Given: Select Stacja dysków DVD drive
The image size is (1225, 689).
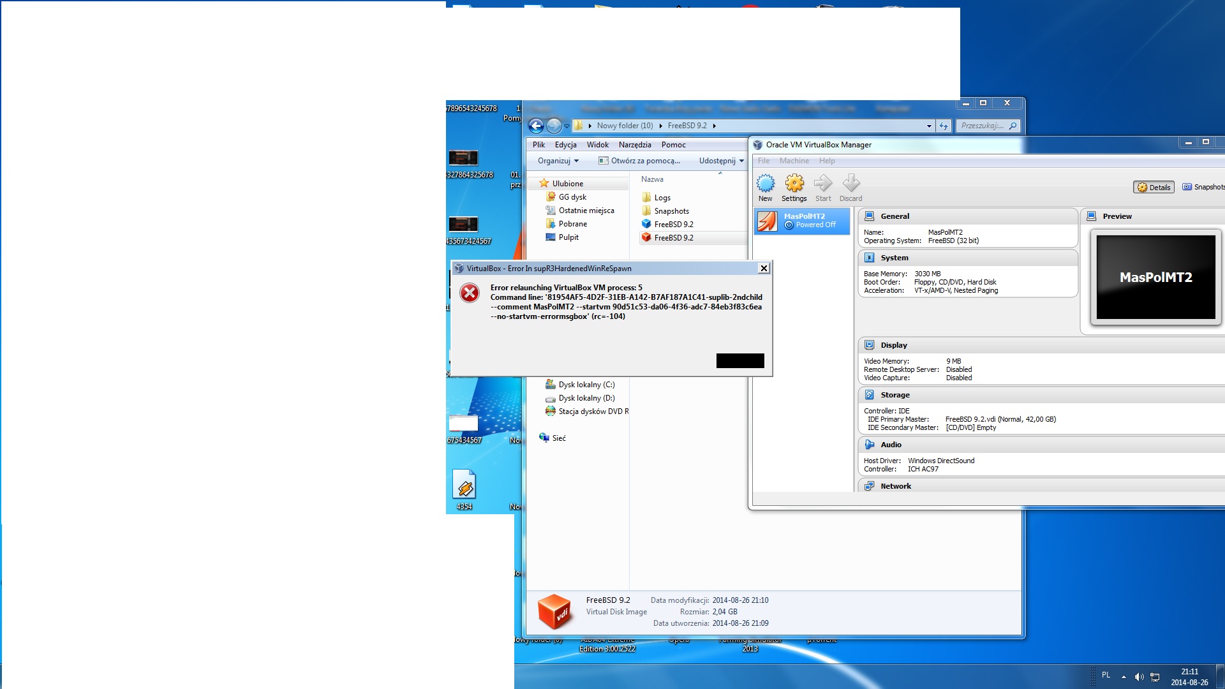Looking at the screenshot, I should tap(587, 411).
